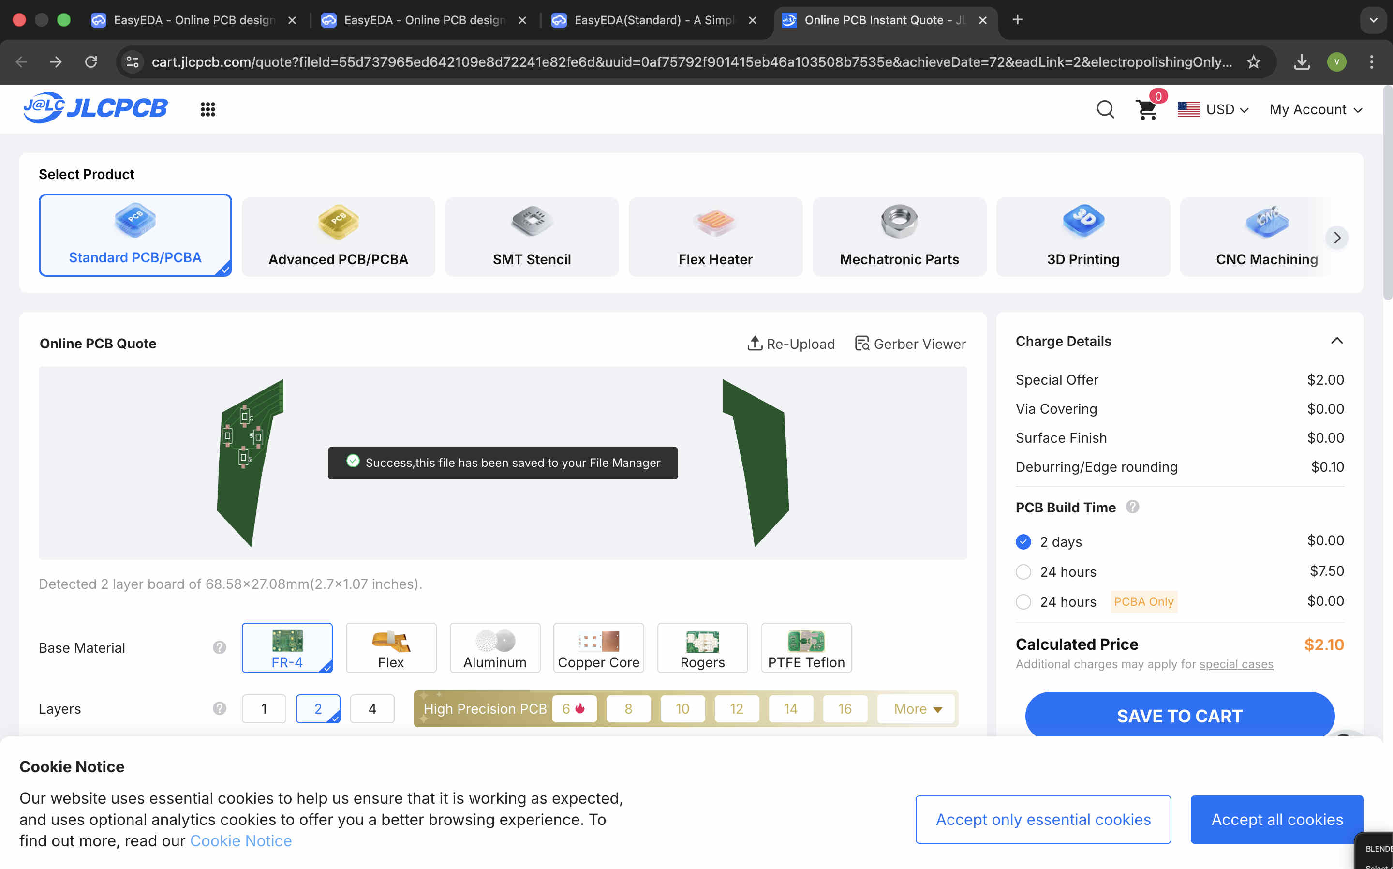Click the search magnifier icon
The height and width of the screenshot is (869, 1393).
point(1105,109)
